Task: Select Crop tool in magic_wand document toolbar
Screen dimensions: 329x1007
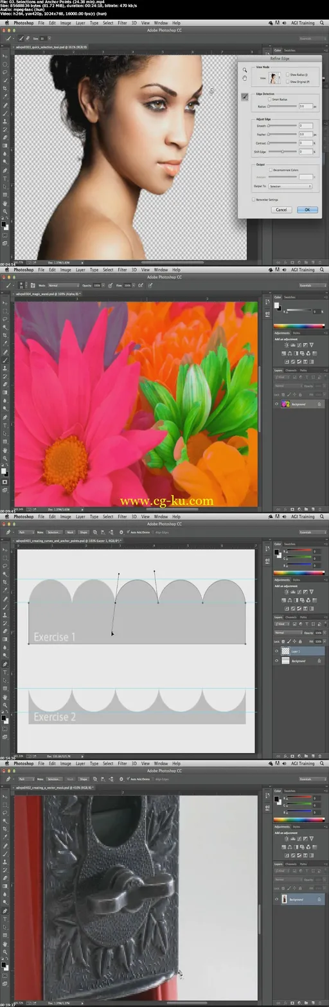Action: (5, 336)
